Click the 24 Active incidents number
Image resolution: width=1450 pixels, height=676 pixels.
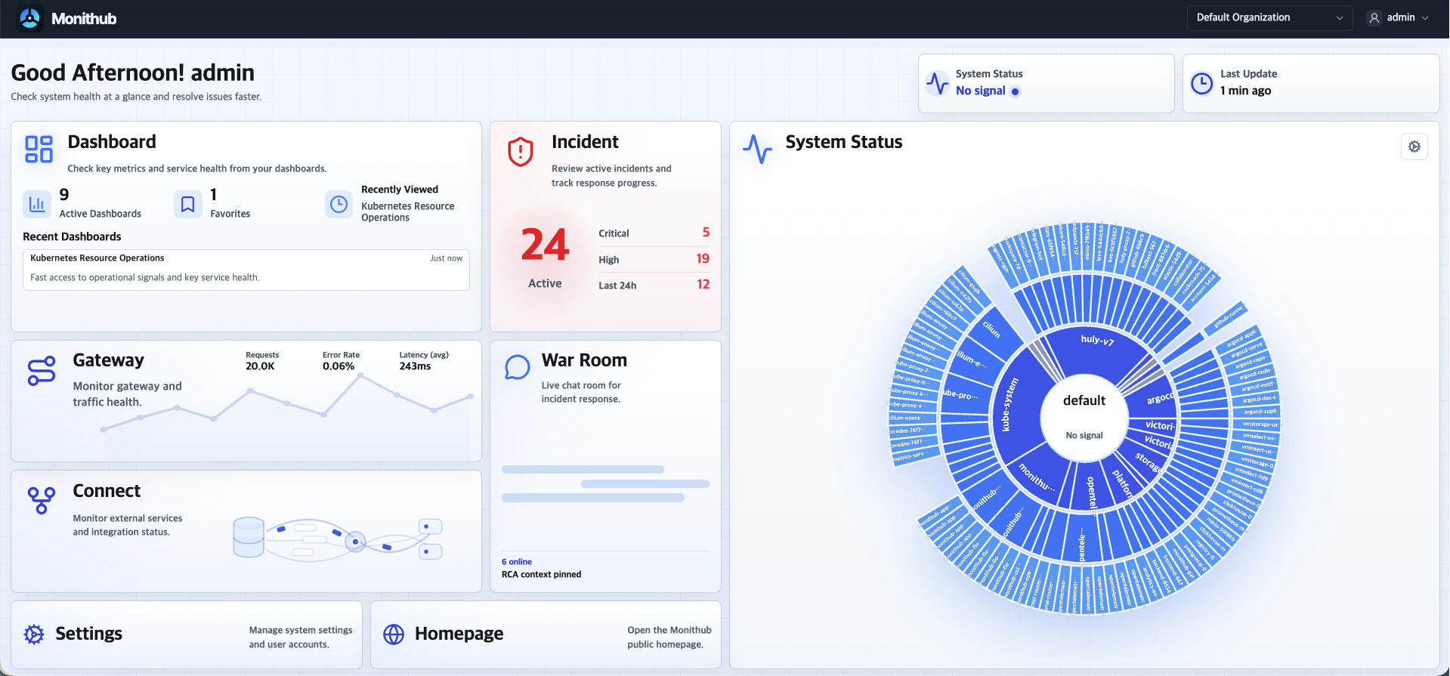(x=545, y=245)
